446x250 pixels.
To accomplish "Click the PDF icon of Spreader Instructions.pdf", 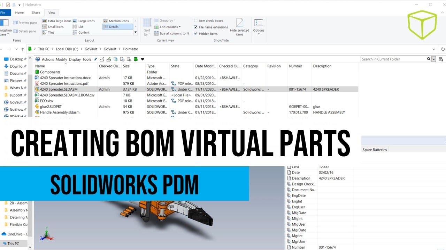I will [x=37, y=84].
